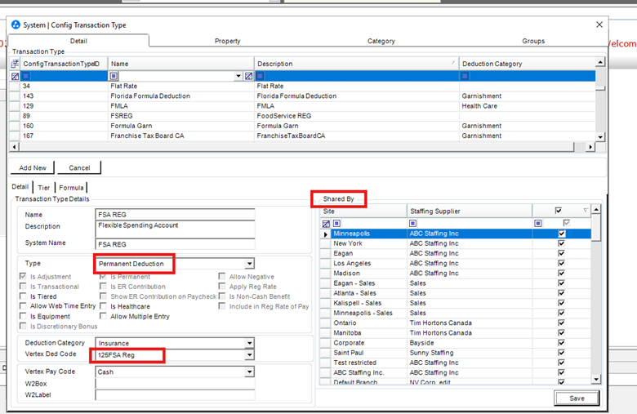Click filter operator icon in ConfigTransactionTypeID column
Screen dimensions: 637x414
pos(26,76)
